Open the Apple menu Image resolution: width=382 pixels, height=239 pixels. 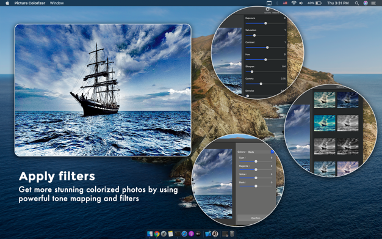(x=7, y=3)
